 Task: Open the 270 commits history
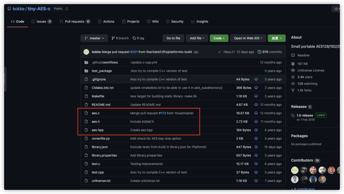coord(270,52)
